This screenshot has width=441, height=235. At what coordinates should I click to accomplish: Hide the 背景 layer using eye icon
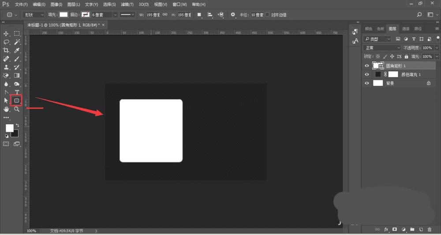click(x=366, y=83)
